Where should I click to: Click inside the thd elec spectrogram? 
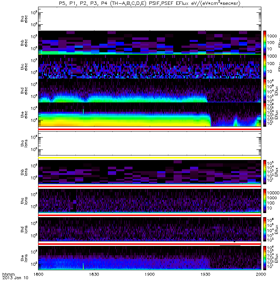pos(150,90)
